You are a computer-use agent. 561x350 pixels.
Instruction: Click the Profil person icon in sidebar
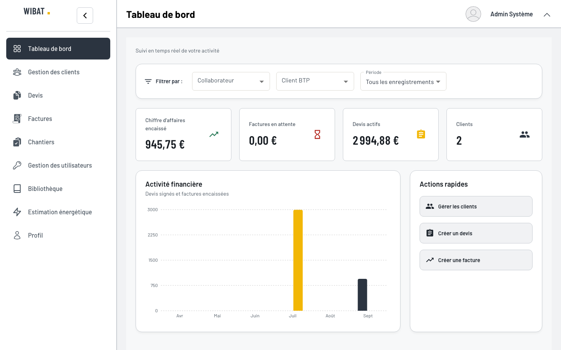tap(17, 235)
